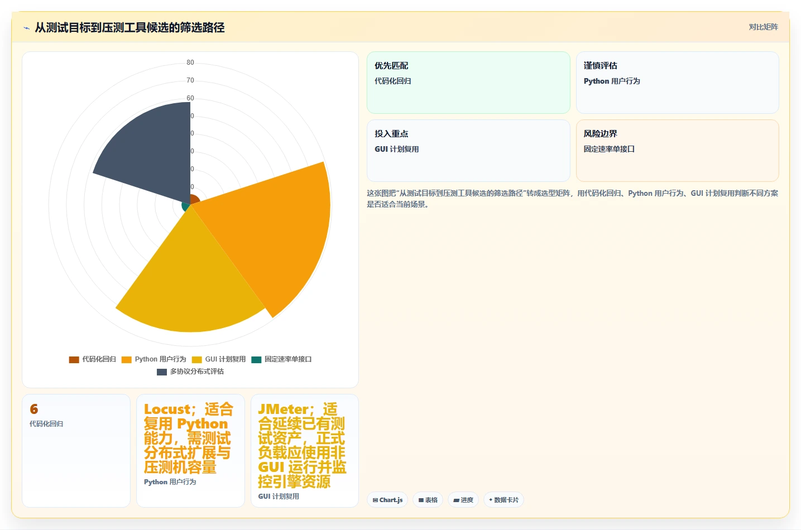Open the 投入重点 matrix card
The height and width of the screenshot is (530, 801).
468,151
